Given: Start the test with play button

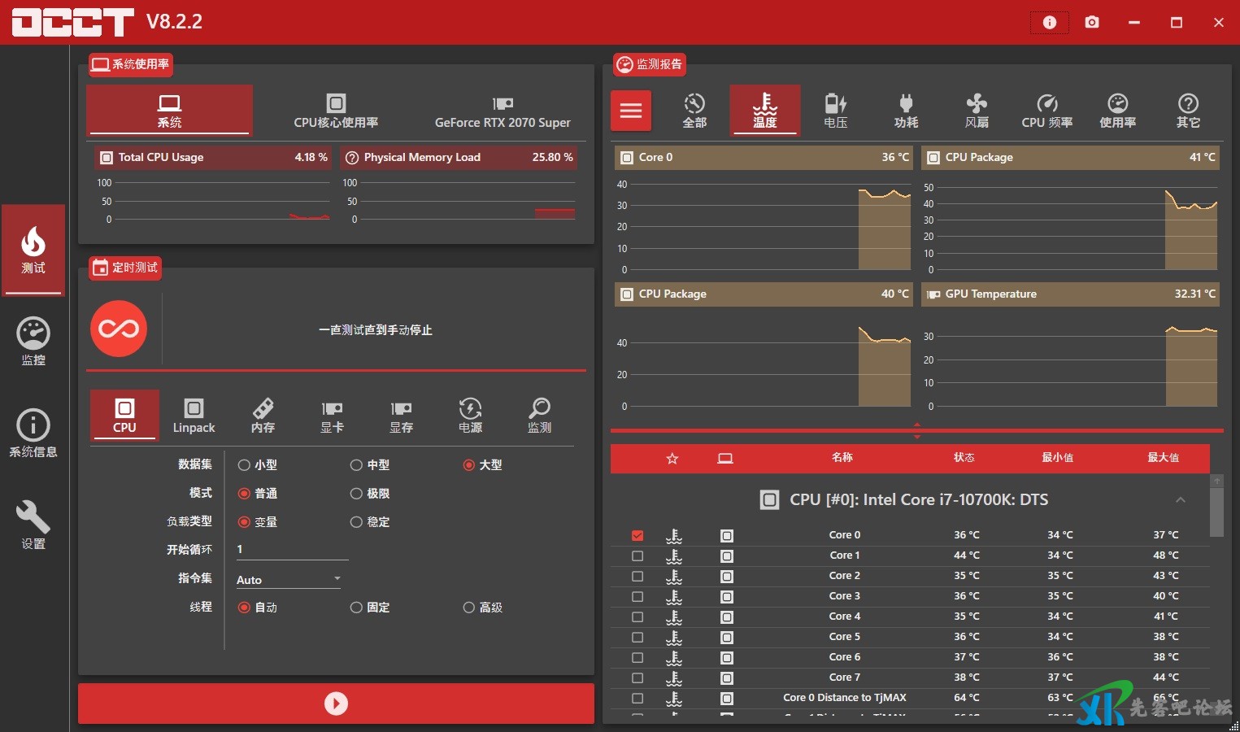Looking at the screenshot, I should [336, 704].
